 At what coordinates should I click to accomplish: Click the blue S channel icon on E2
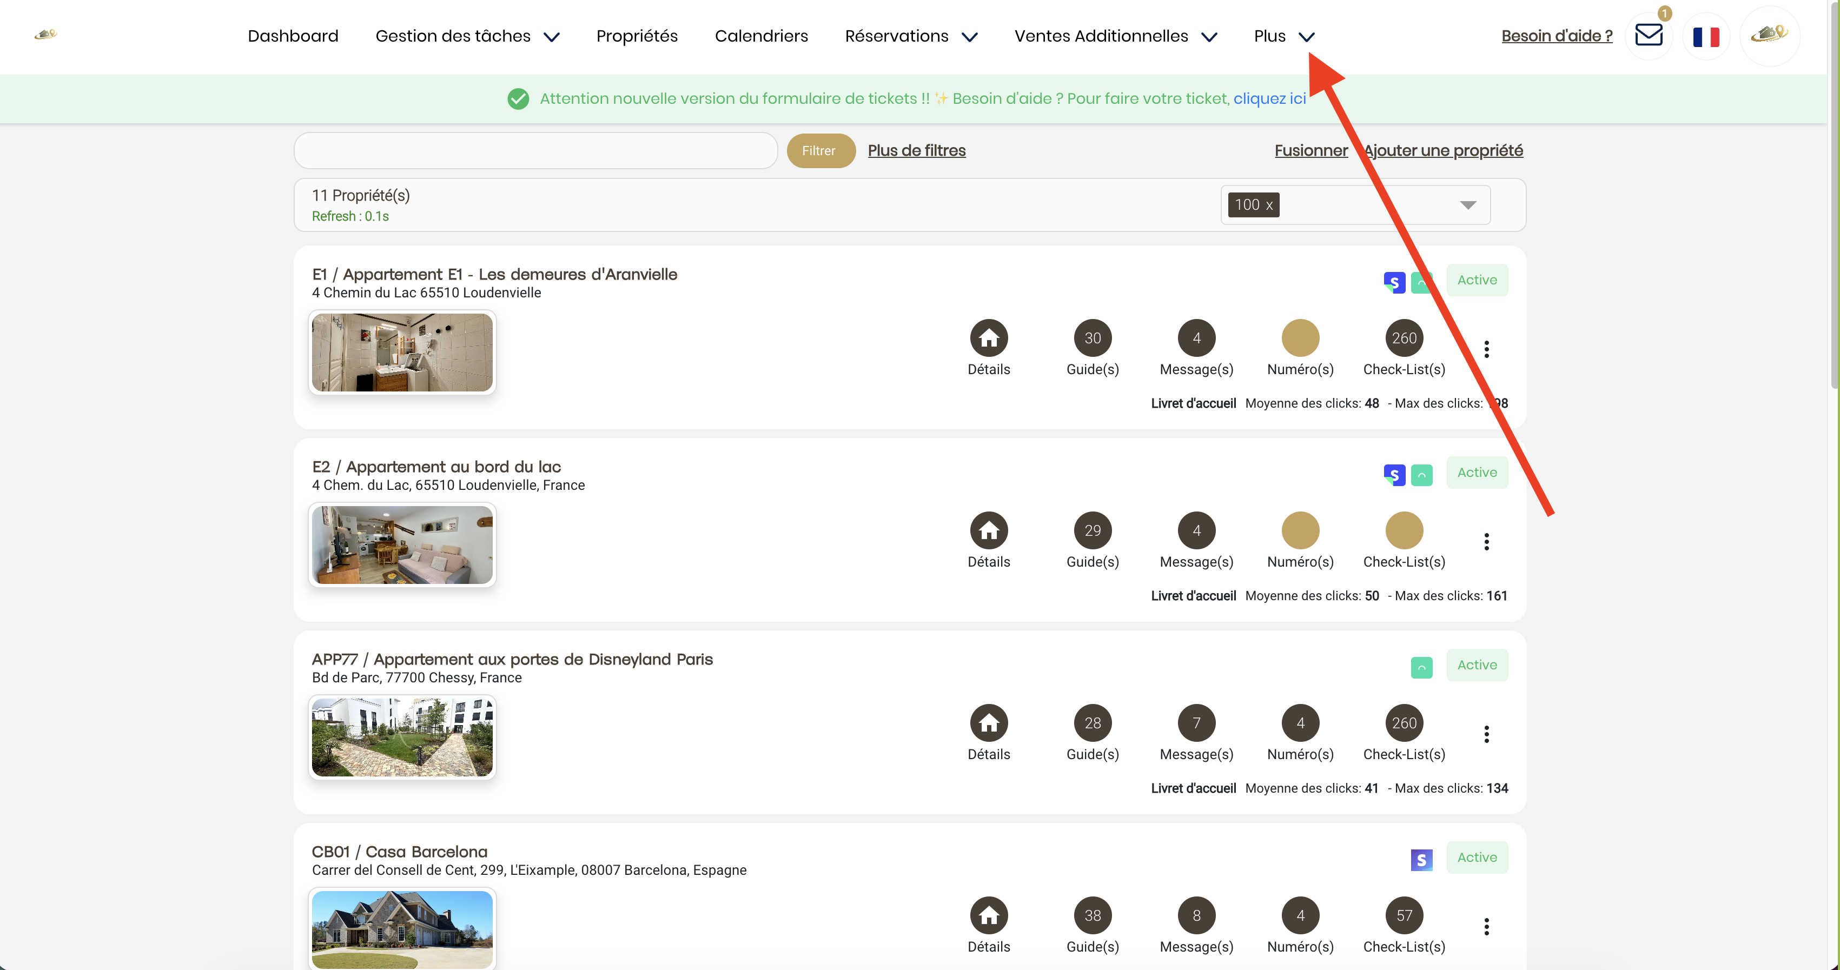pyautogui.click(x=1394, y=475)
